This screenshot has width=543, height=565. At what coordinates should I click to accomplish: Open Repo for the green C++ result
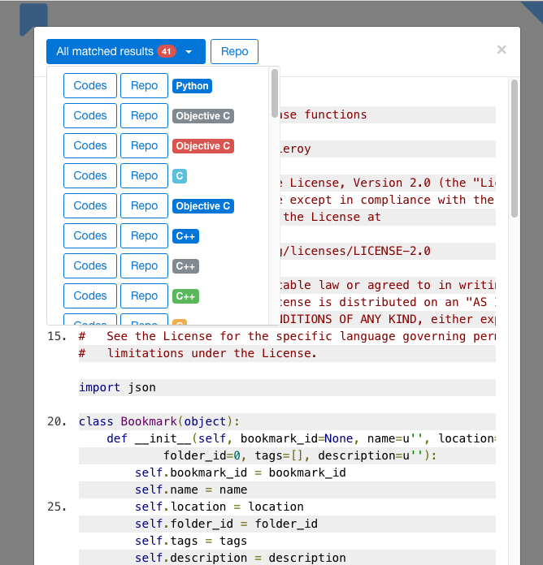tap(145, 295)
